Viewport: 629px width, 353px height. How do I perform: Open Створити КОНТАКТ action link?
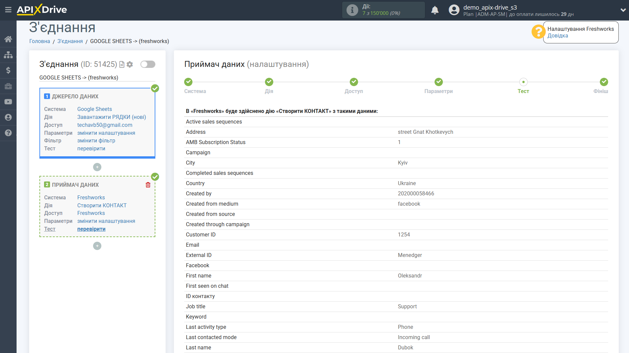tap(102, 205)
